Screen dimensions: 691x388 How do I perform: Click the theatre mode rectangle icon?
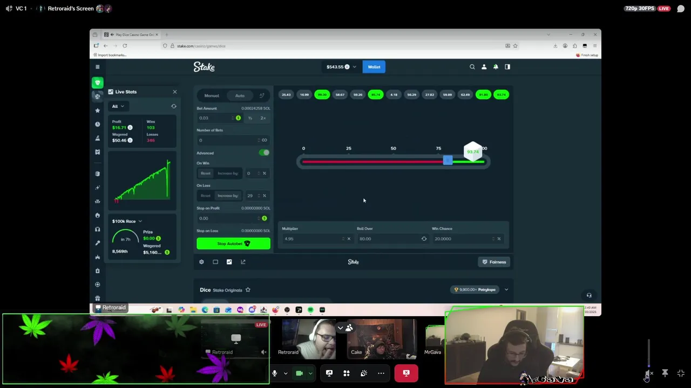[215, 262]
